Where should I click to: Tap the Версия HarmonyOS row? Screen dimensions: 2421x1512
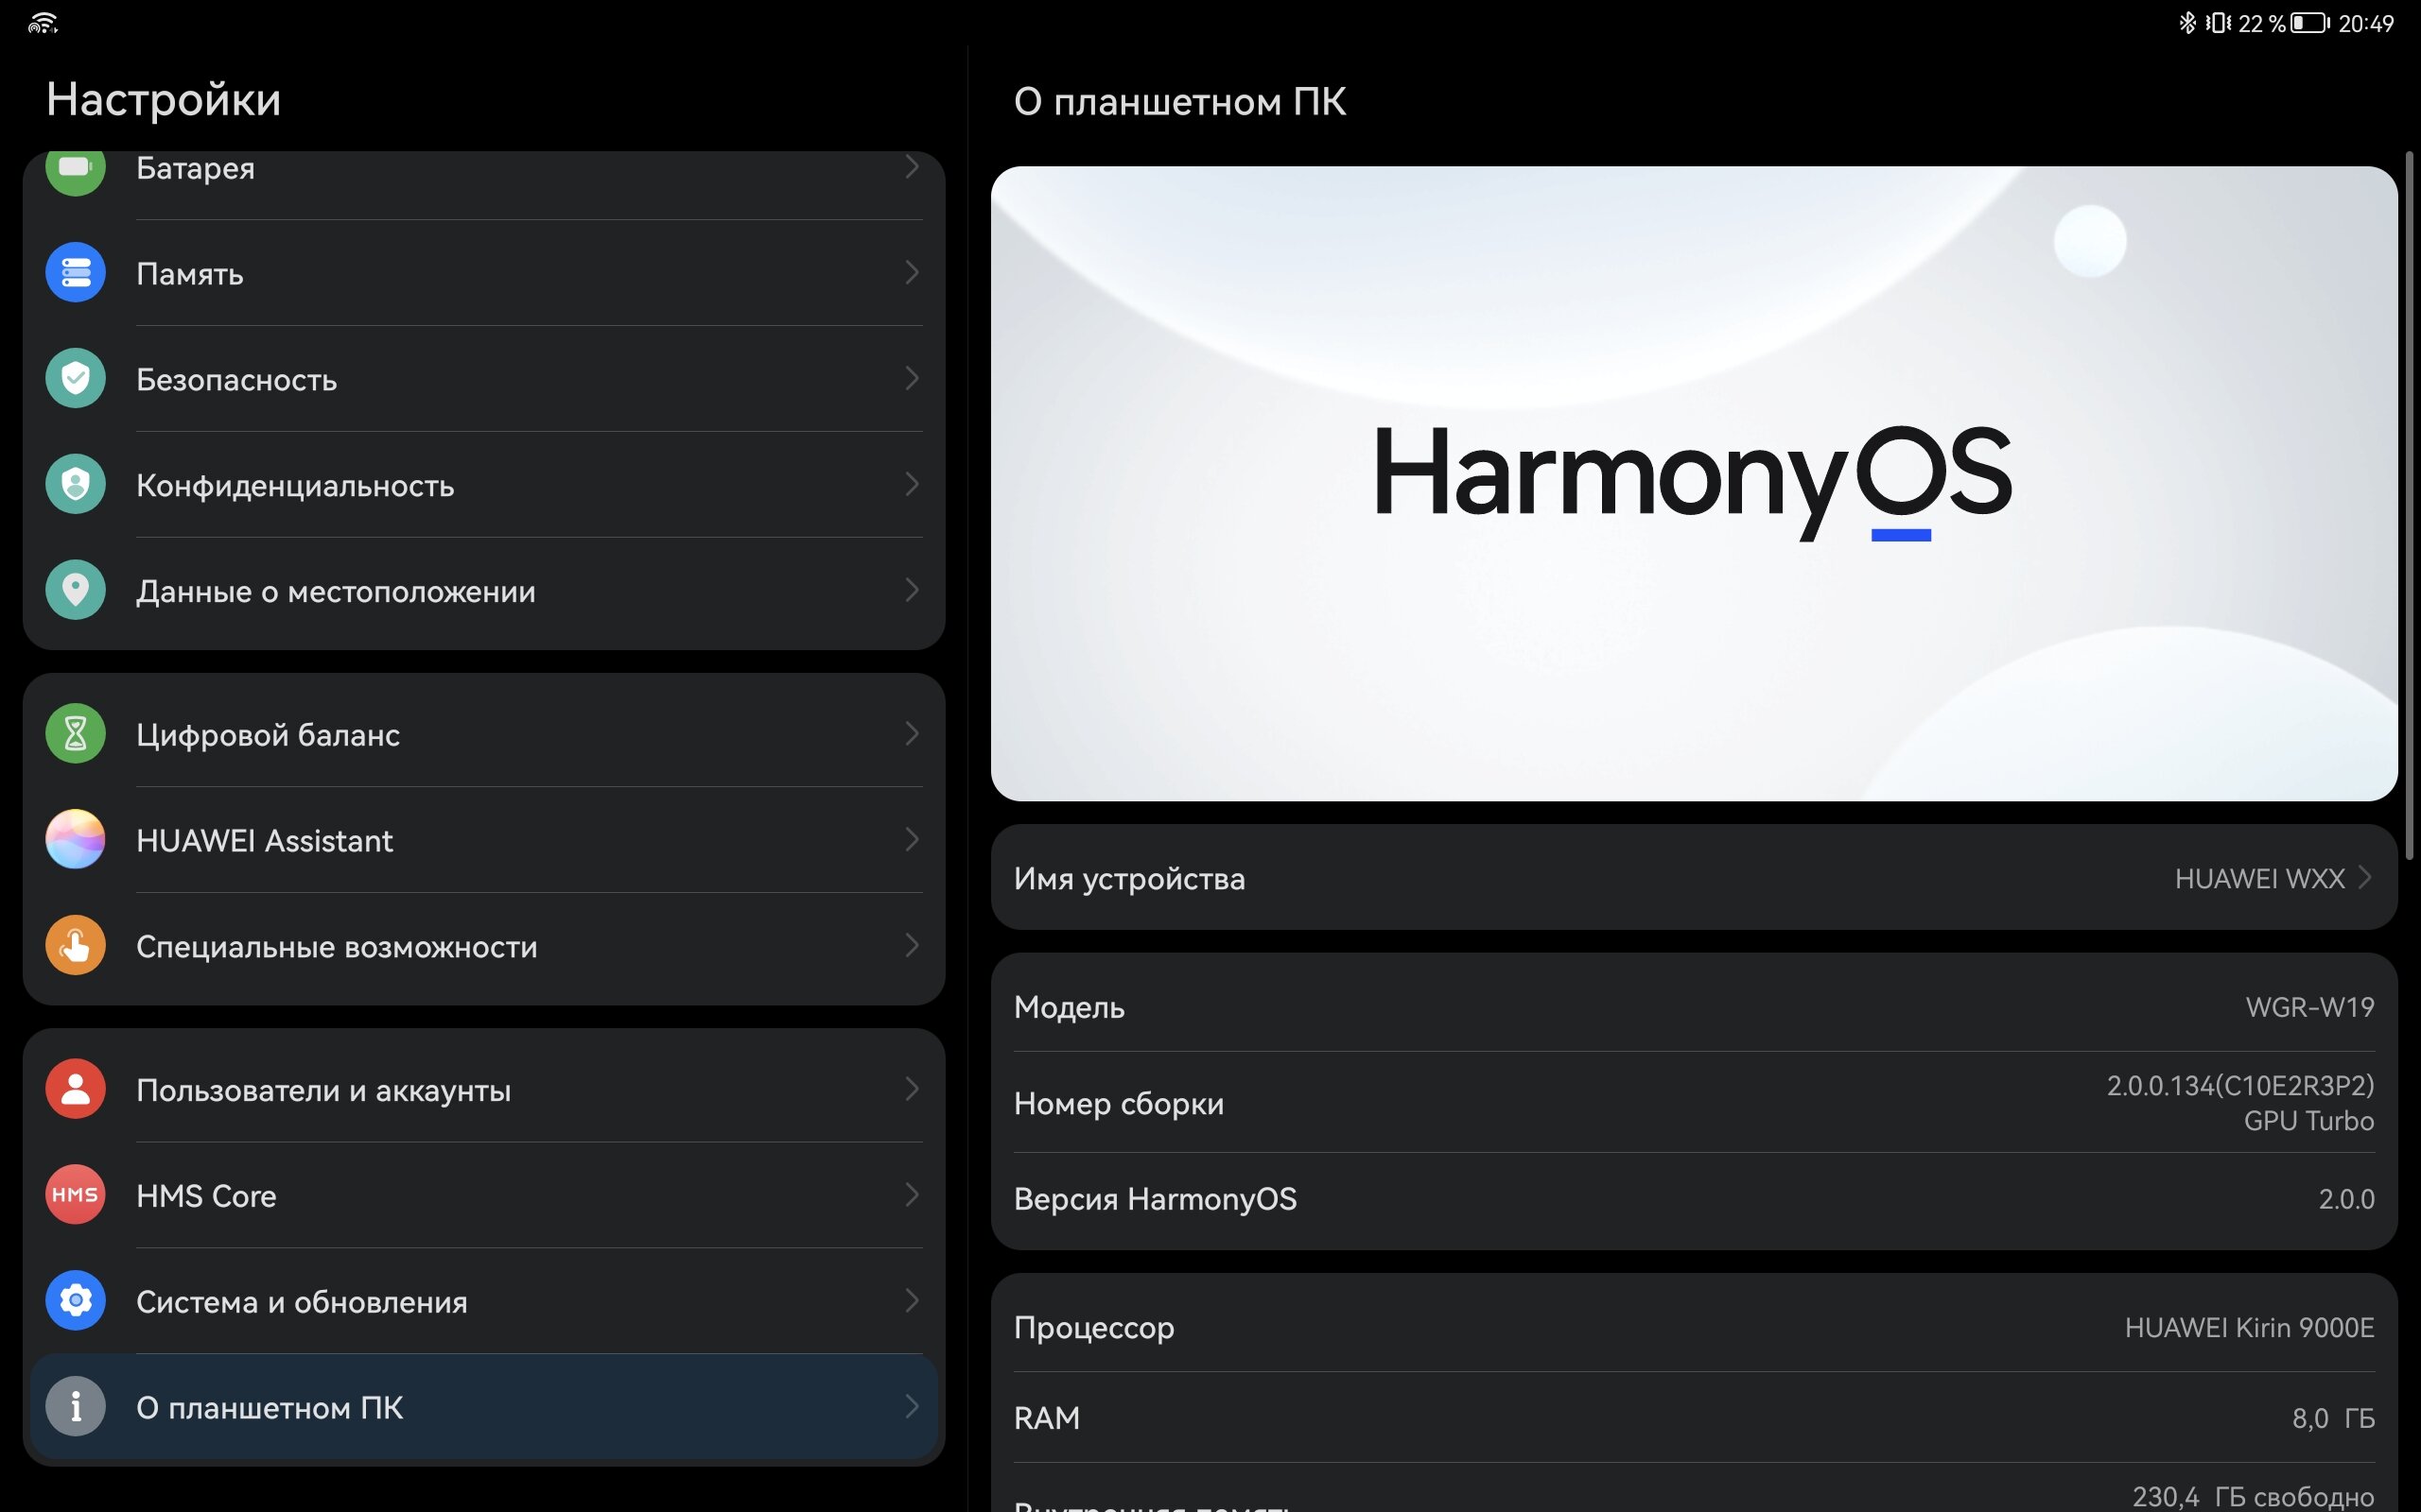point(1694,1198)
